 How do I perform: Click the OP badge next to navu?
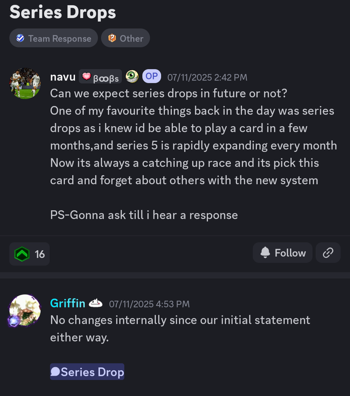152,76
